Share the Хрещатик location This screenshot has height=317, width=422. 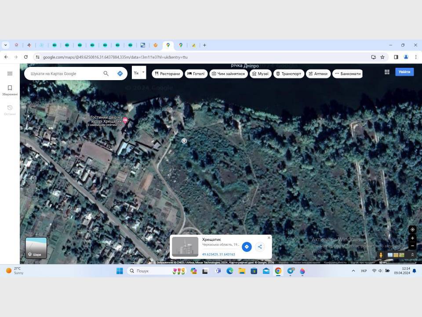pyautogui.click(x=260, y=247)
